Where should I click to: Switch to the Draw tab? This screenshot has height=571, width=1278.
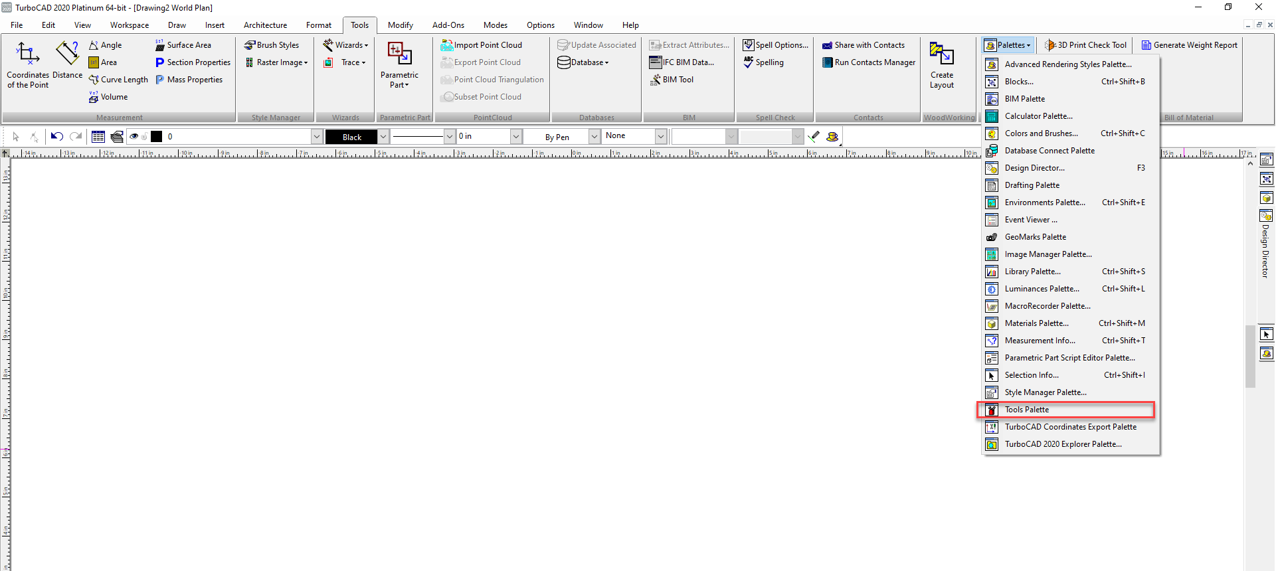coord(177,25)
